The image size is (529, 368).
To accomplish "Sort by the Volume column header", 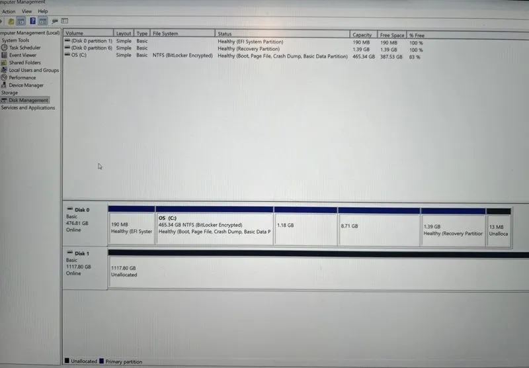I will [89, 33].
